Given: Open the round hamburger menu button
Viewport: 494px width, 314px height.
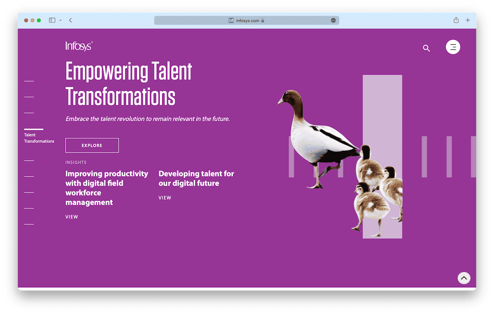Looking at the screenshot, I should (453, 47).
